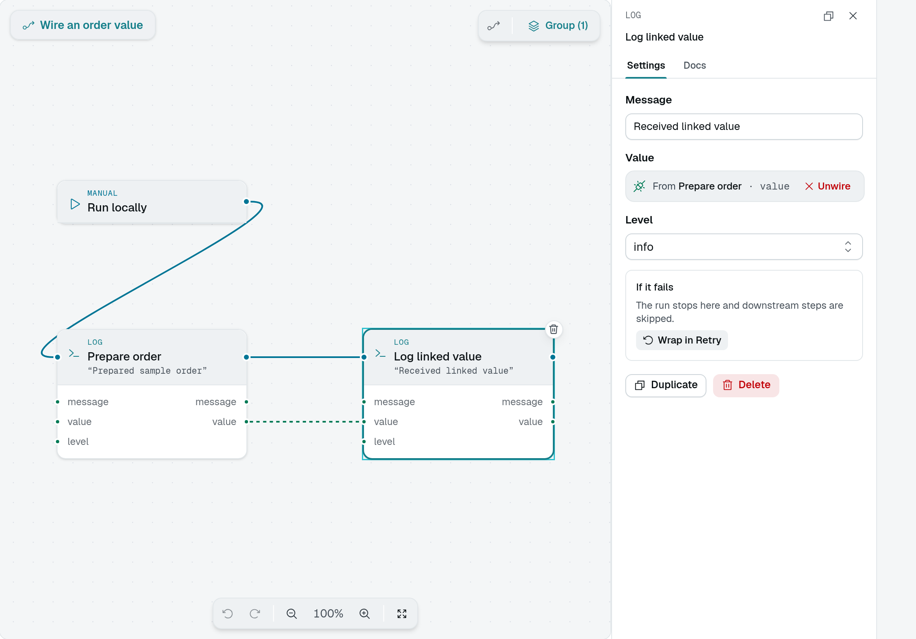Click the Prepare order right output port
This screenshot has height=639, width=916.
pyautogui.click(x=246, y=357)
